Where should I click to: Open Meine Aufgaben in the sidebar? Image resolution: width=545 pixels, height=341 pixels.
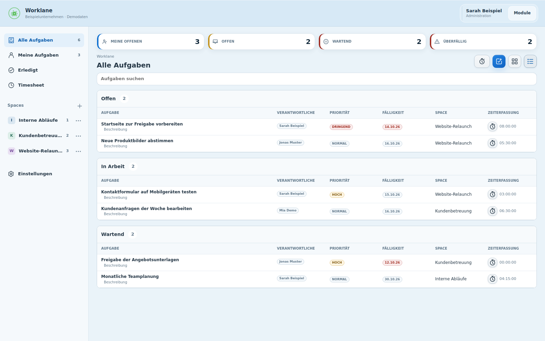[44, 55]
